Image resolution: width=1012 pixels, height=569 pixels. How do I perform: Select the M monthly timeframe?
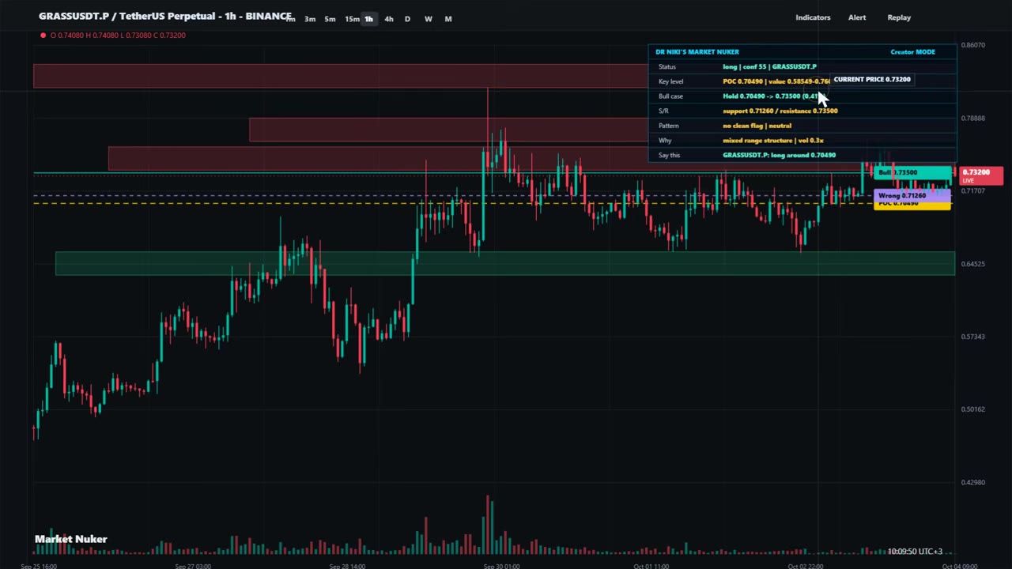click(448, 19)
